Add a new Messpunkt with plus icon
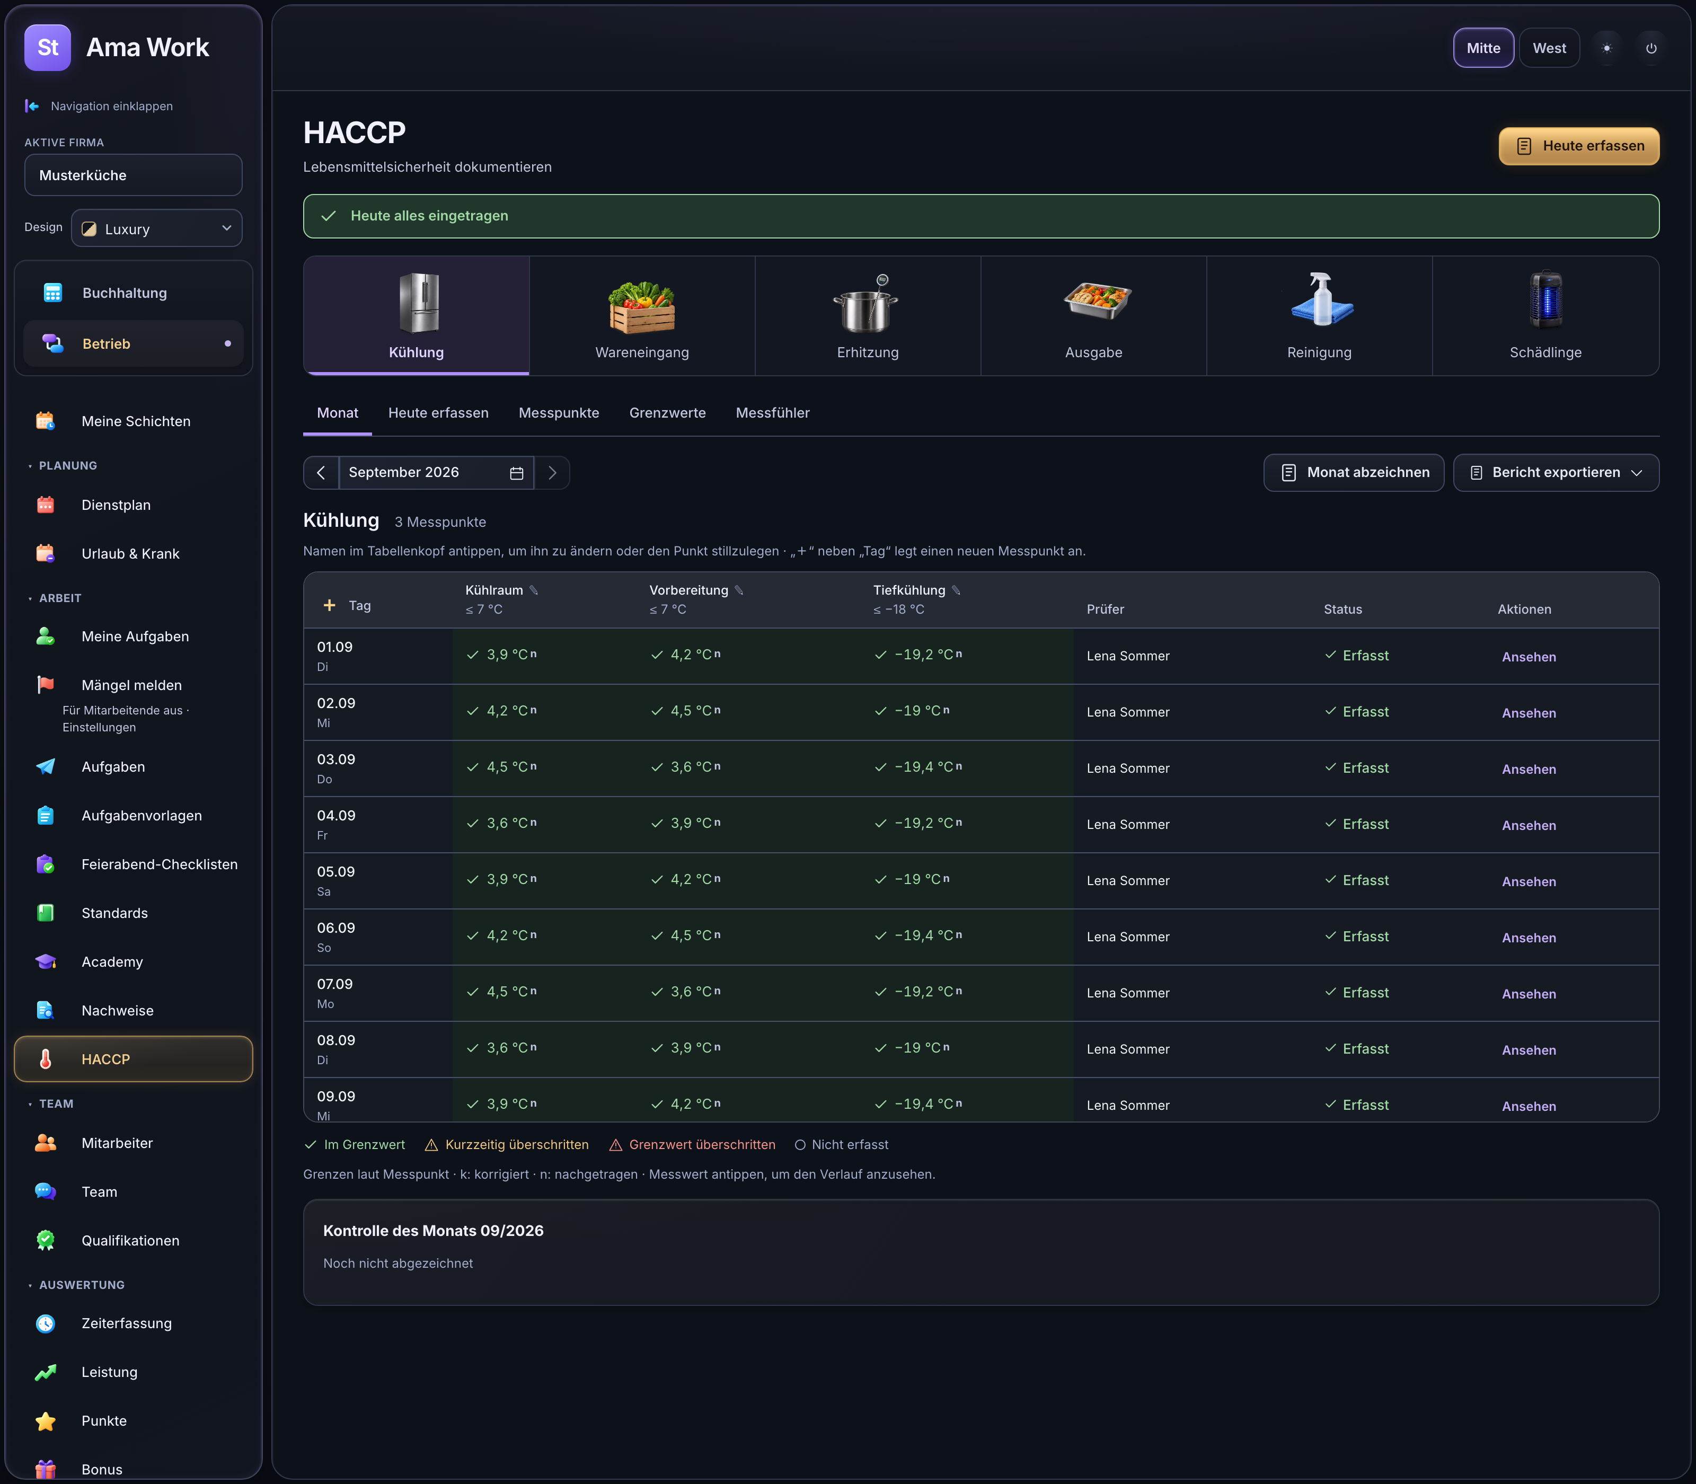 click(x=330, y=605)
